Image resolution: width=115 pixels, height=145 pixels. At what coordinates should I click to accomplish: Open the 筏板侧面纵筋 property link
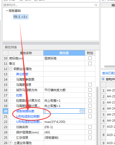pyautogui.click(x=25, y=111)
